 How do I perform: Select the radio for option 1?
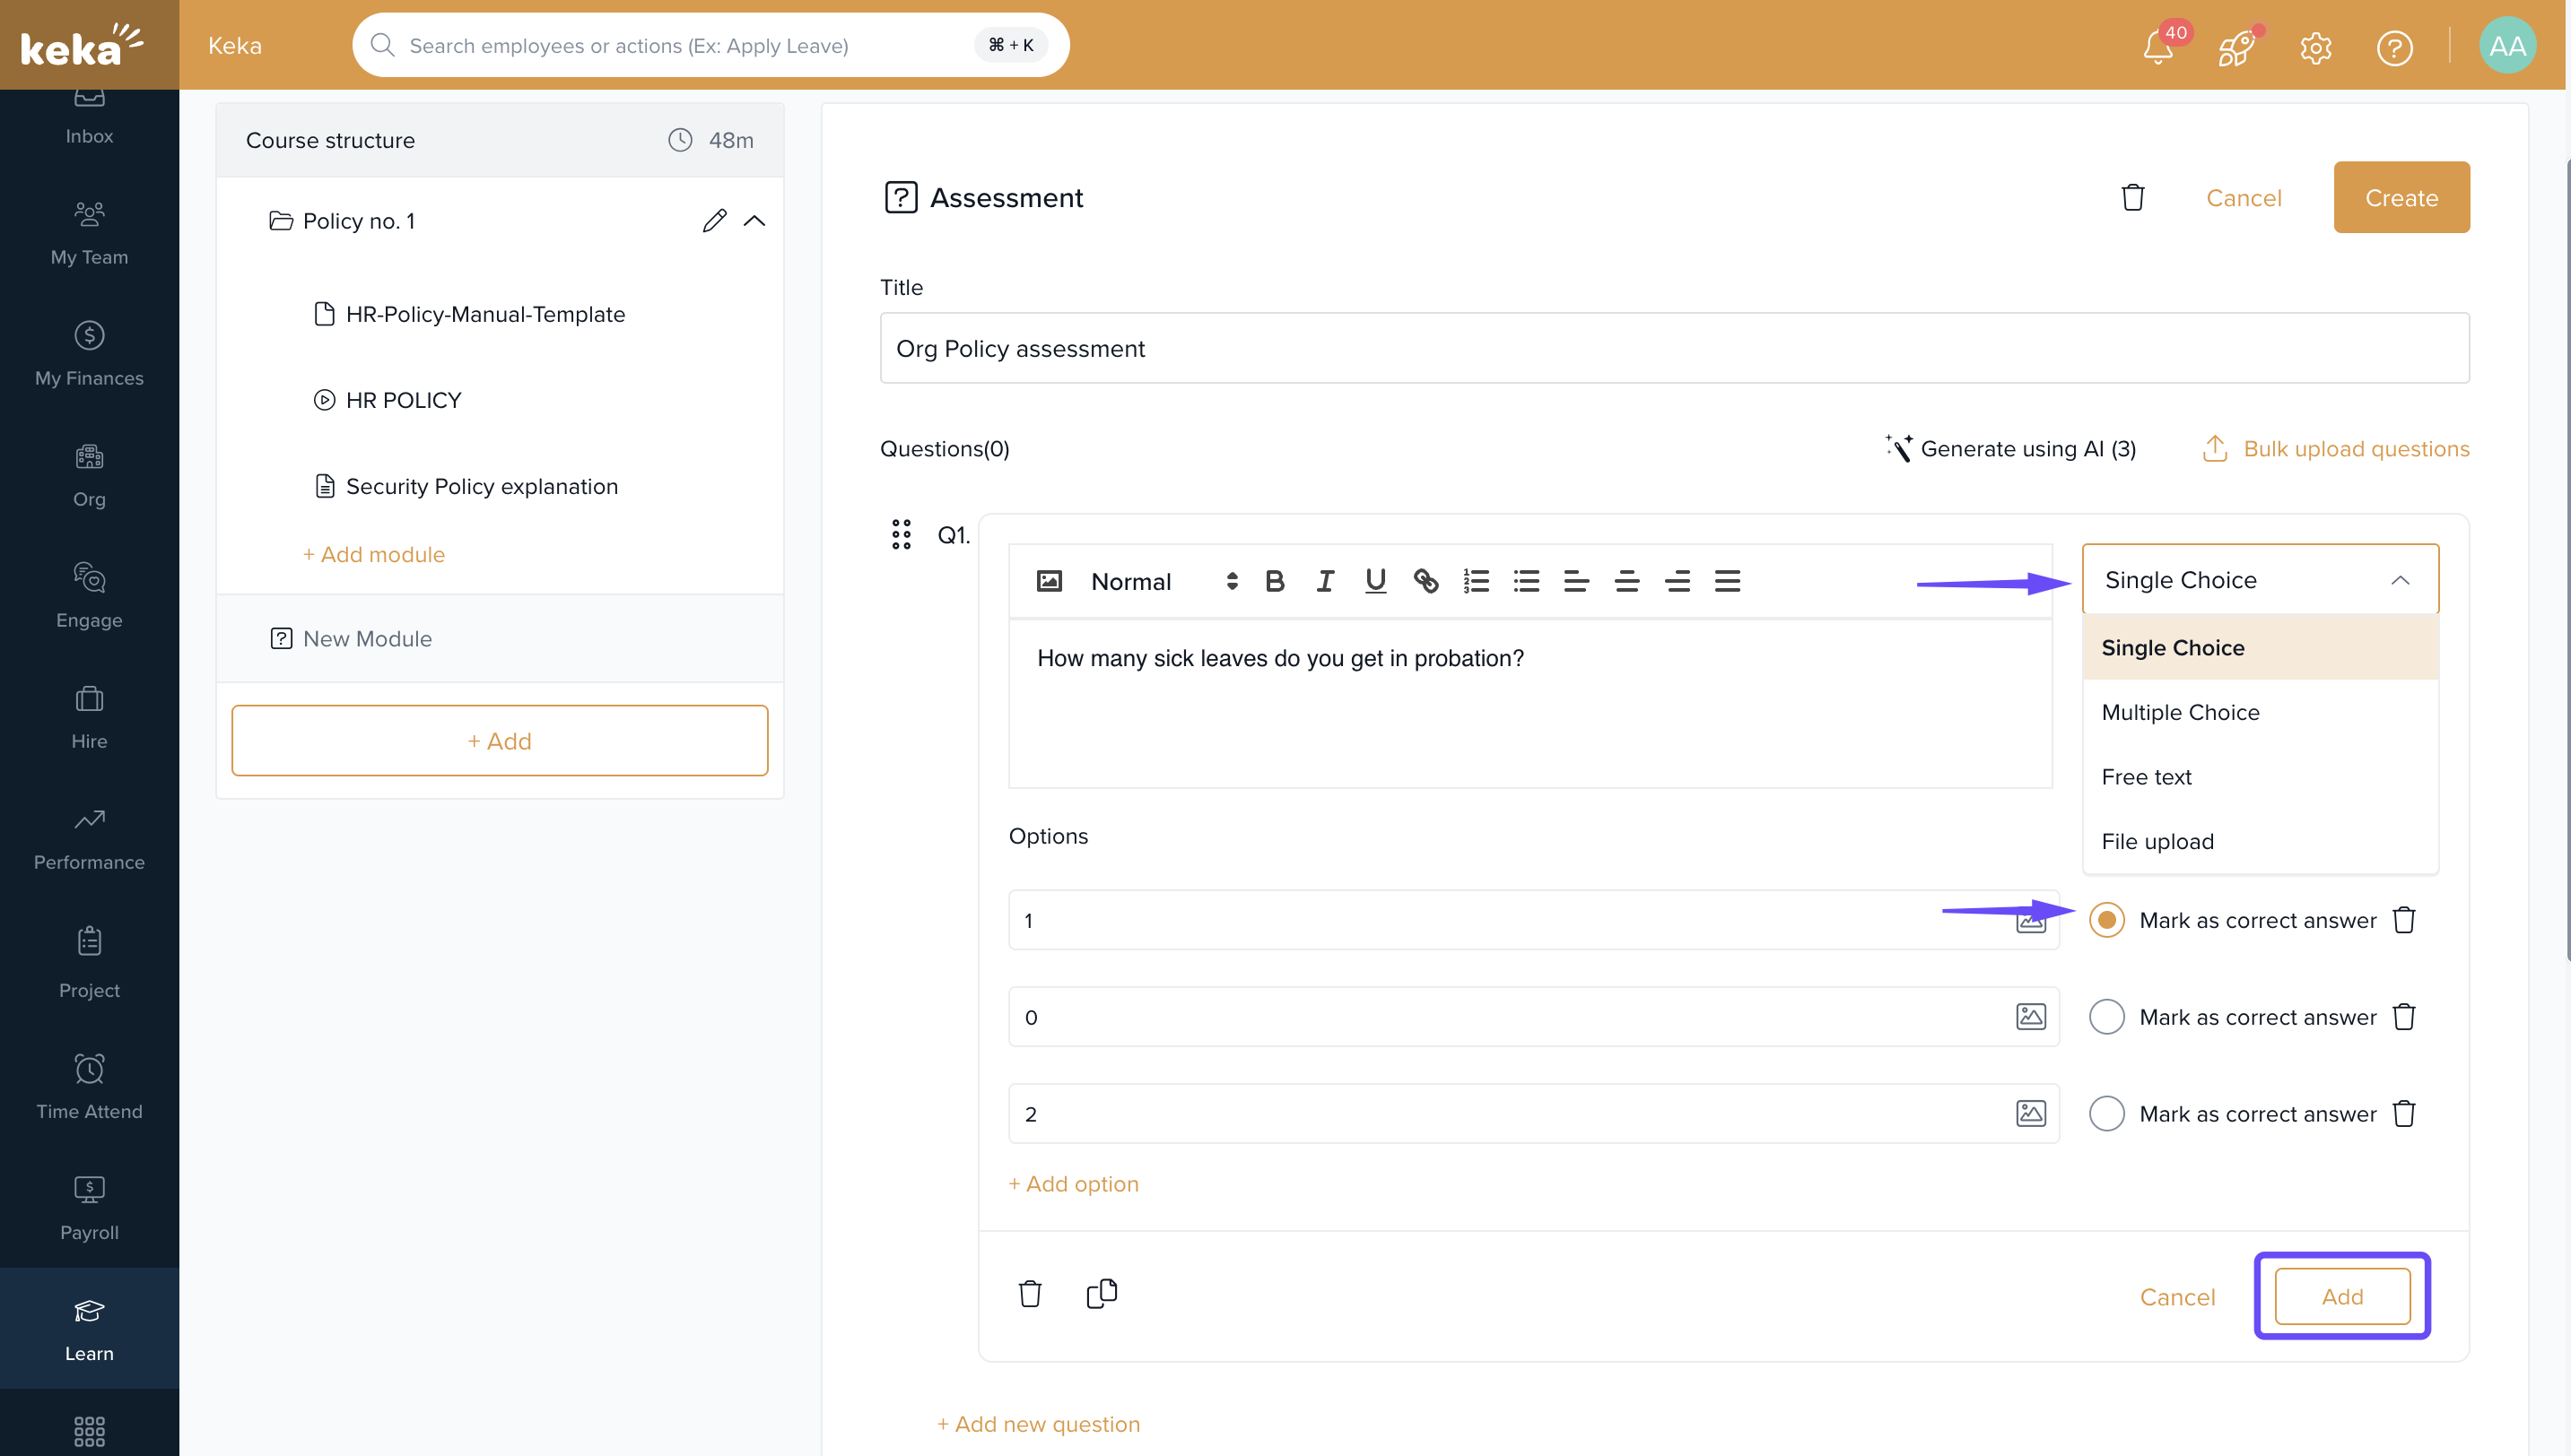[2105, 920]
